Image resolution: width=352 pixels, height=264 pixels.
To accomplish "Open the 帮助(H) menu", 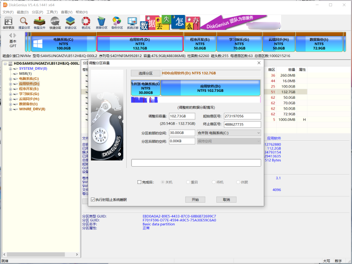I will [82, 12].
